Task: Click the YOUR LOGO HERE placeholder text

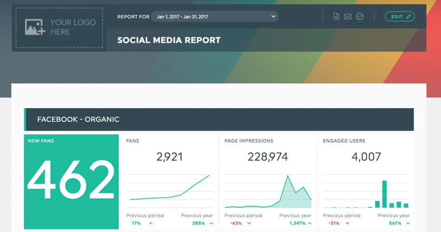Action: tap(73, 27)
